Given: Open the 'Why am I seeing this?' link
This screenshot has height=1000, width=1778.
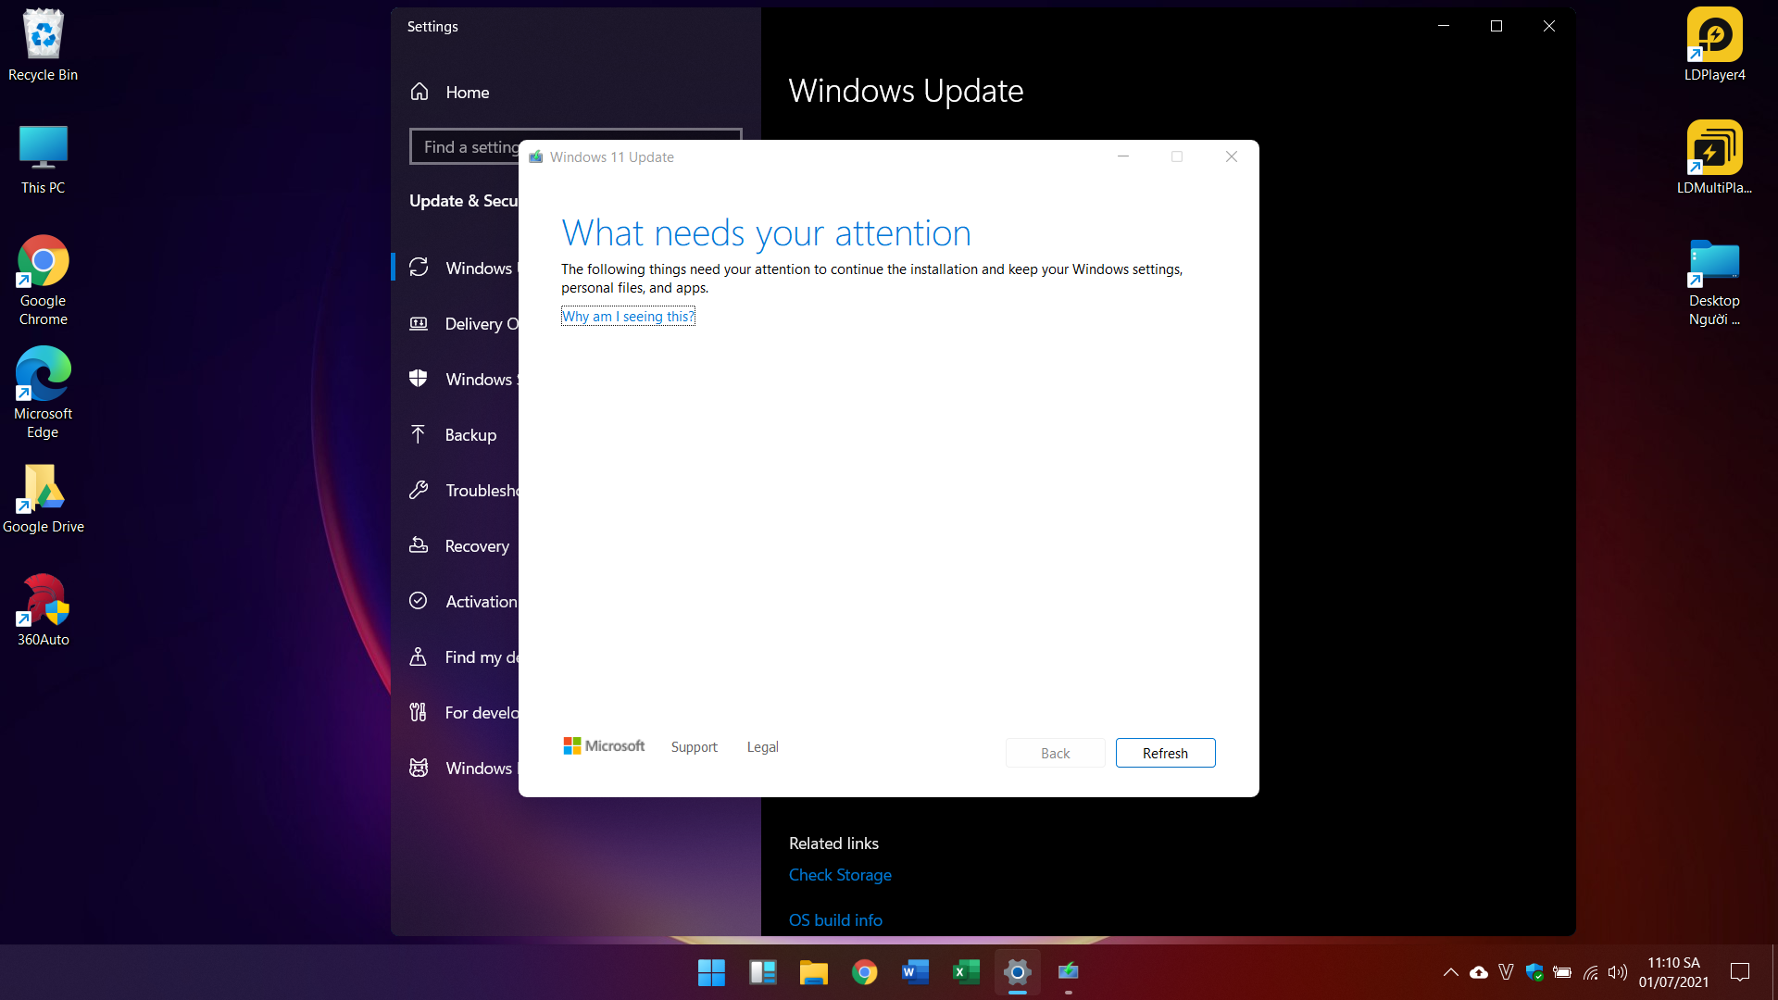Looking at the screenshot, I should tap(628, 317).
